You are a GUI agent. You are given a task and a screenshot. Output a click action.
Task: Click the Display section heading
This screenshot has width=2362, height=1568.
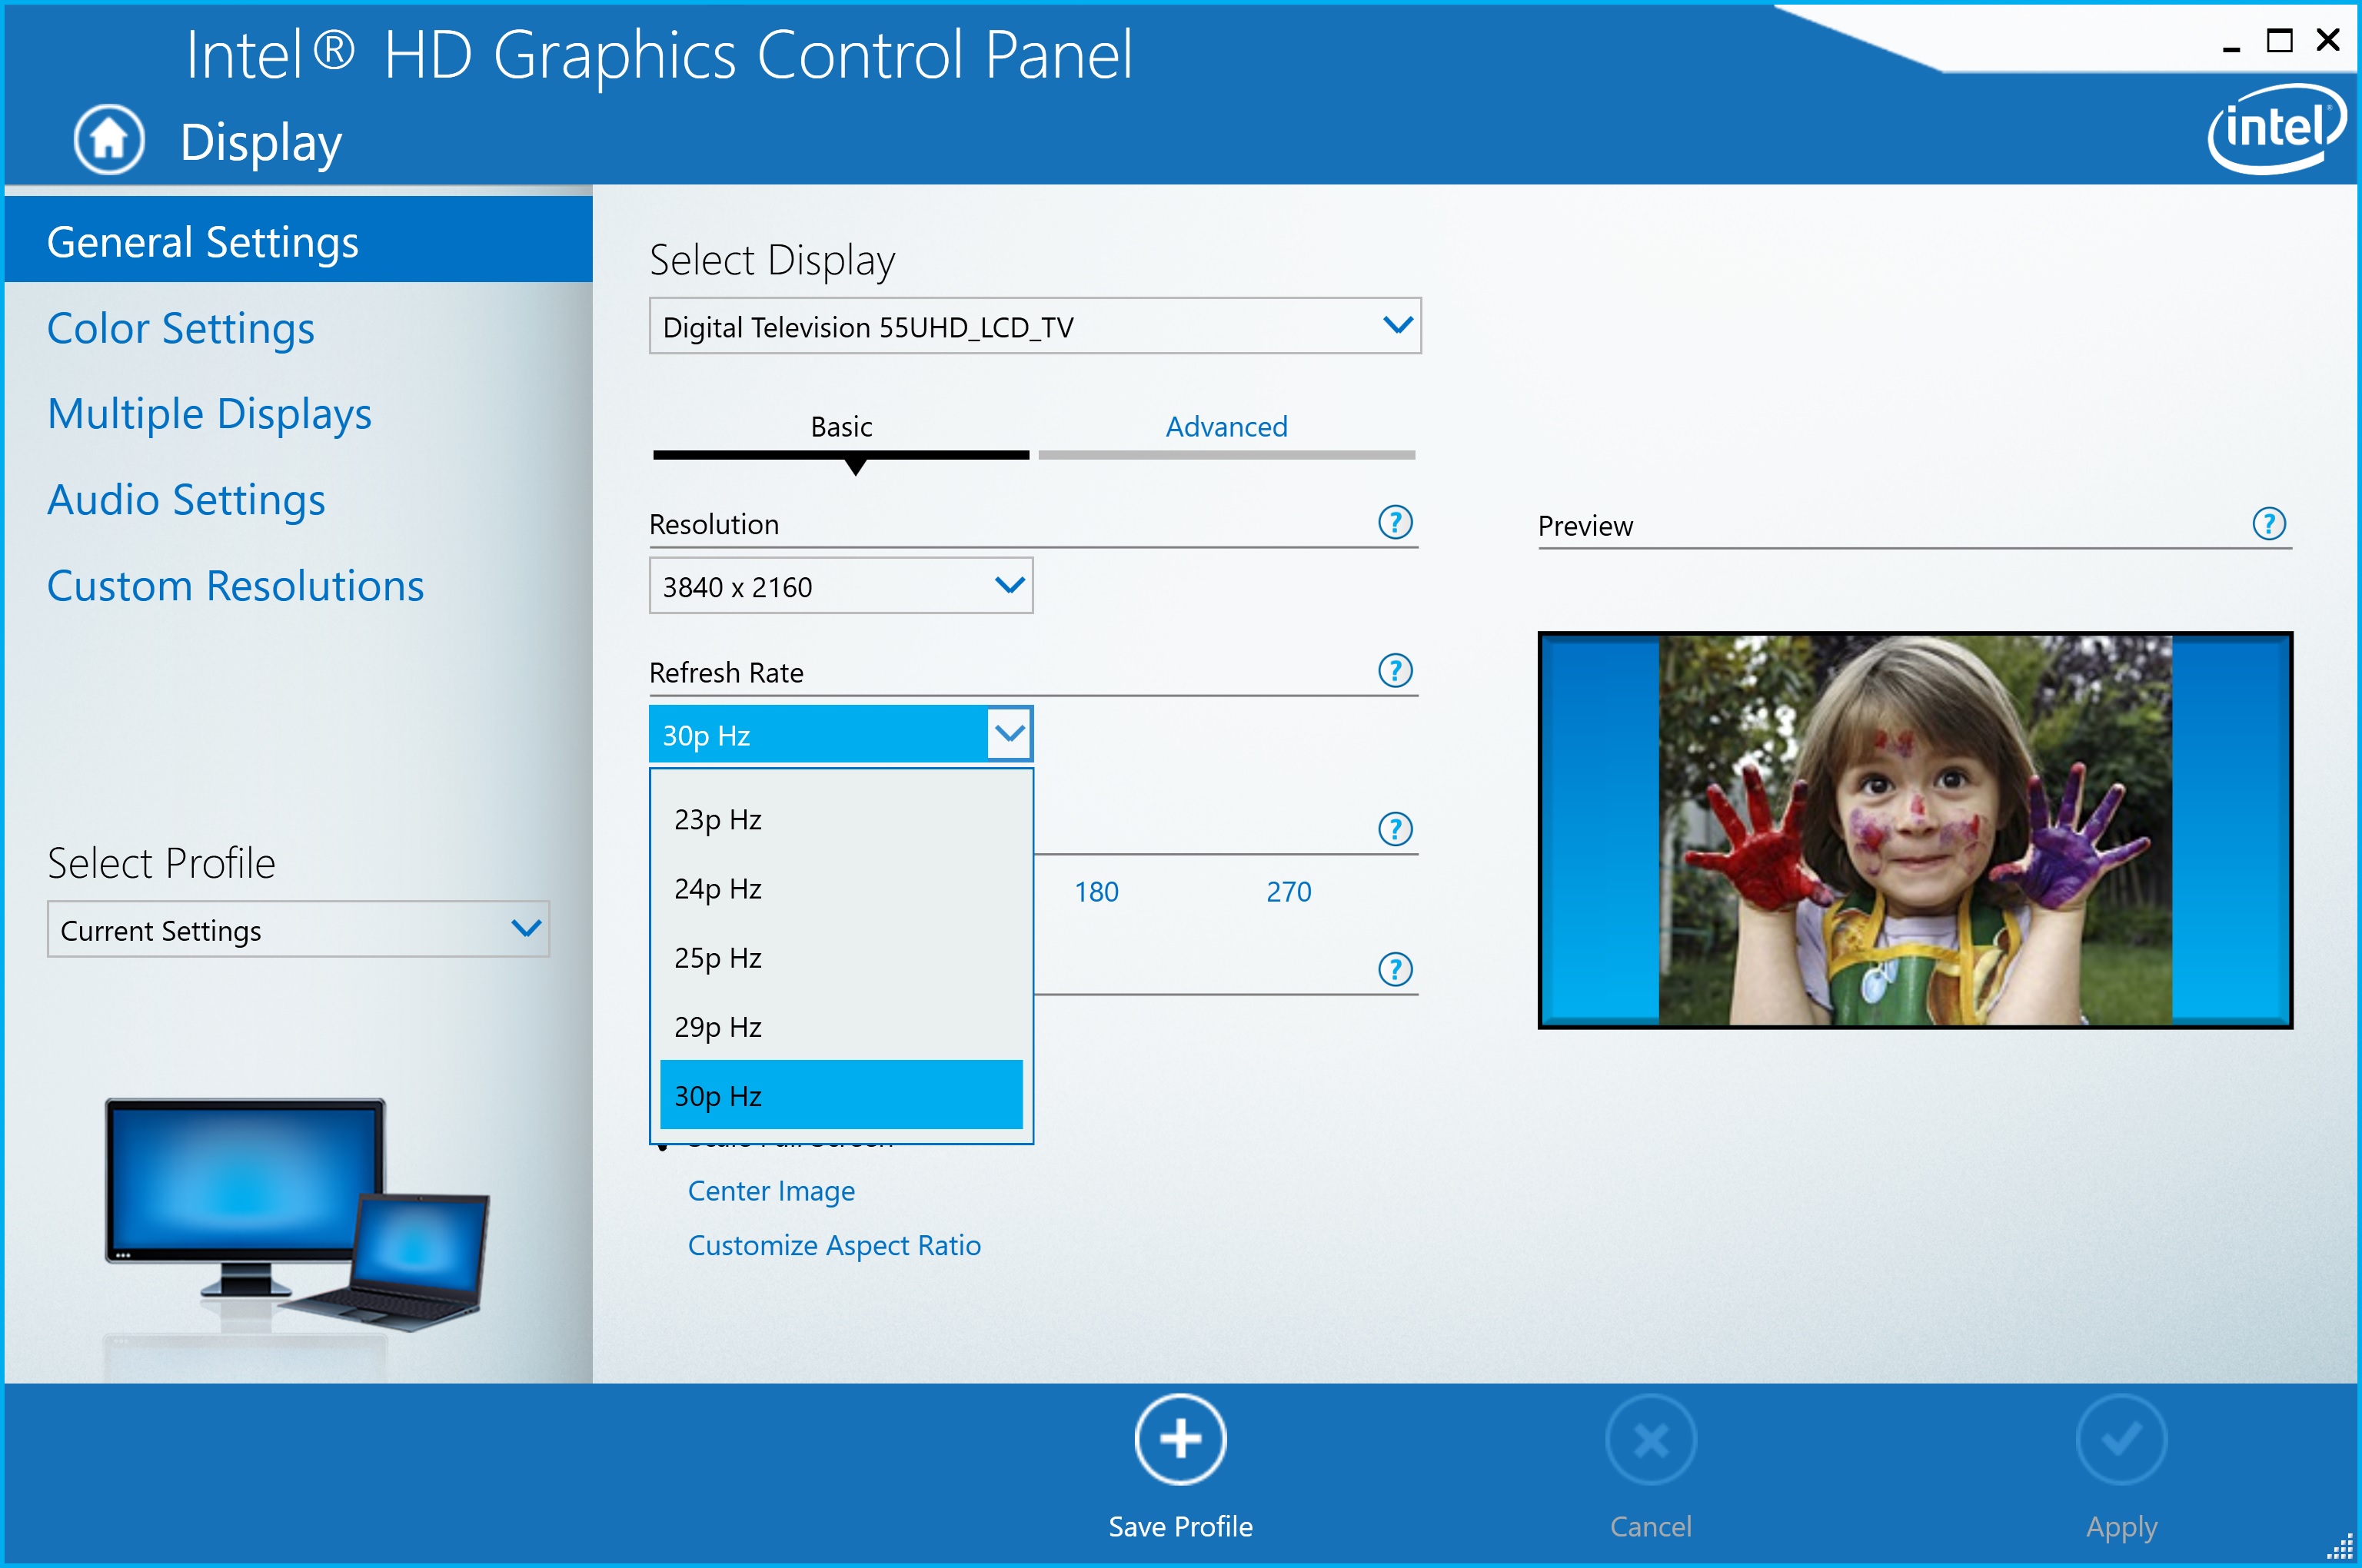pos(260,142)
